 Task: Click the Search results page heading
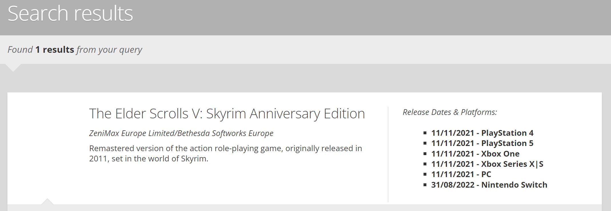[x=70, y=13]
